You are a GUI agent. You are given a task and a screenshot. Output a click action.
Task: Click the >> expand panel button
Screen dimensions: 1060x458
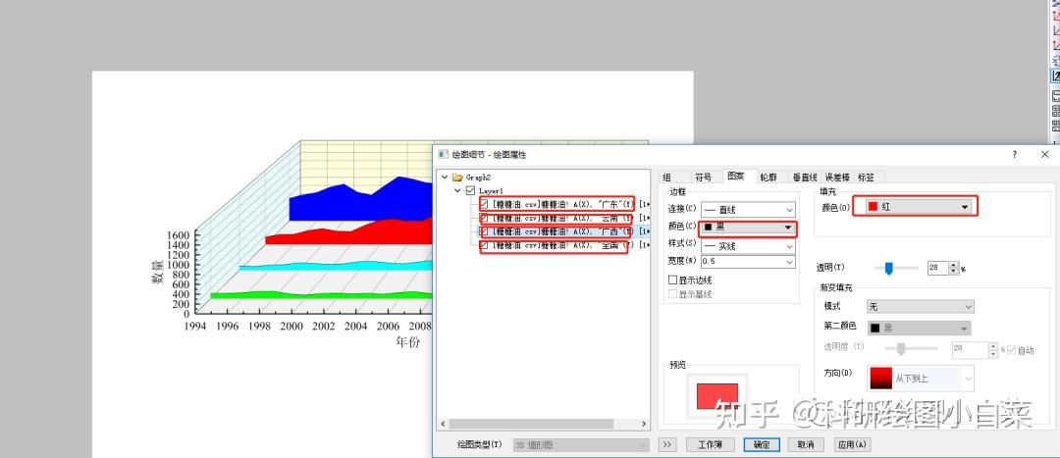(667, 445)
